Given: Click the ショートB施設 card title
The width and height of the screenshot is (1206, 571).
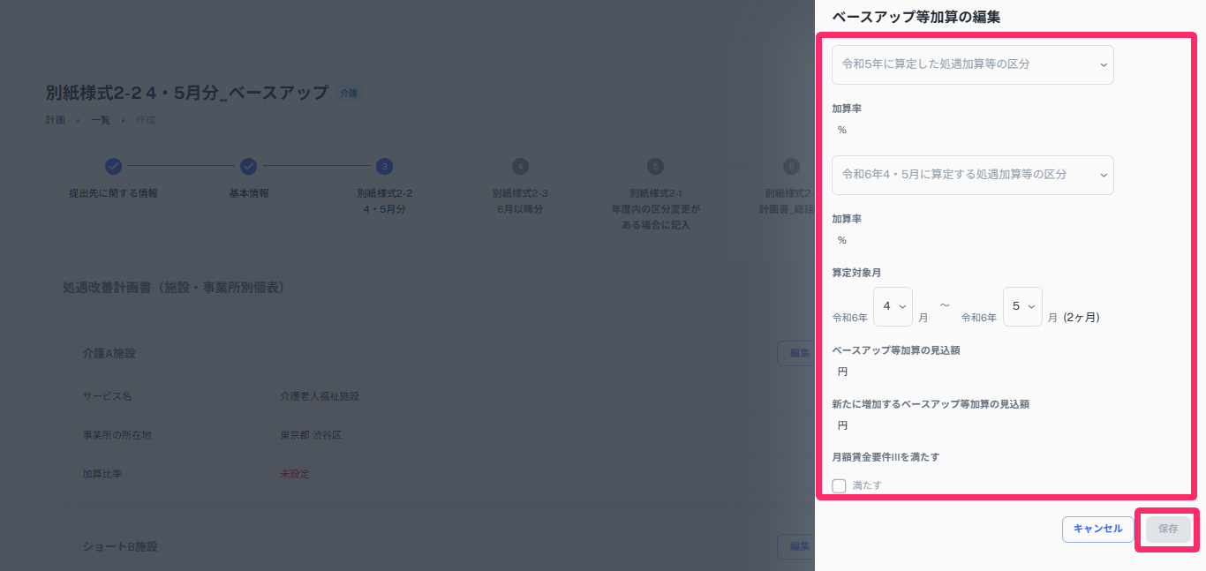Looking at the screenshot, I should (119, 546).
